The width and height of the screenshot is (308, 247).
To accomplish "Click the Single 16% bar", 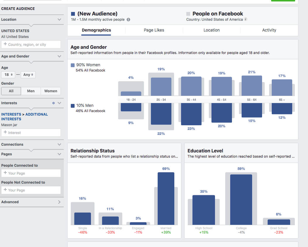I will [82, 219].
